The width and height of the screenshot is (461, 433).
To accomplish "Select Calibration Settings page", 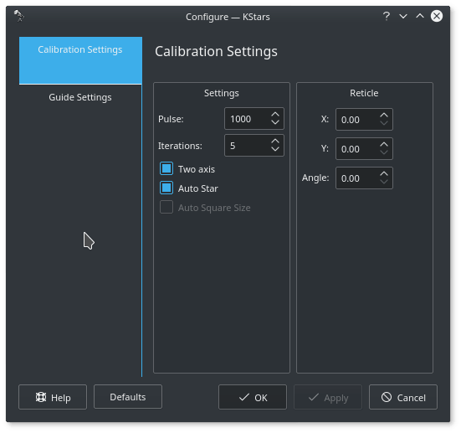I will pyautogui.click(x=80, y=60).
